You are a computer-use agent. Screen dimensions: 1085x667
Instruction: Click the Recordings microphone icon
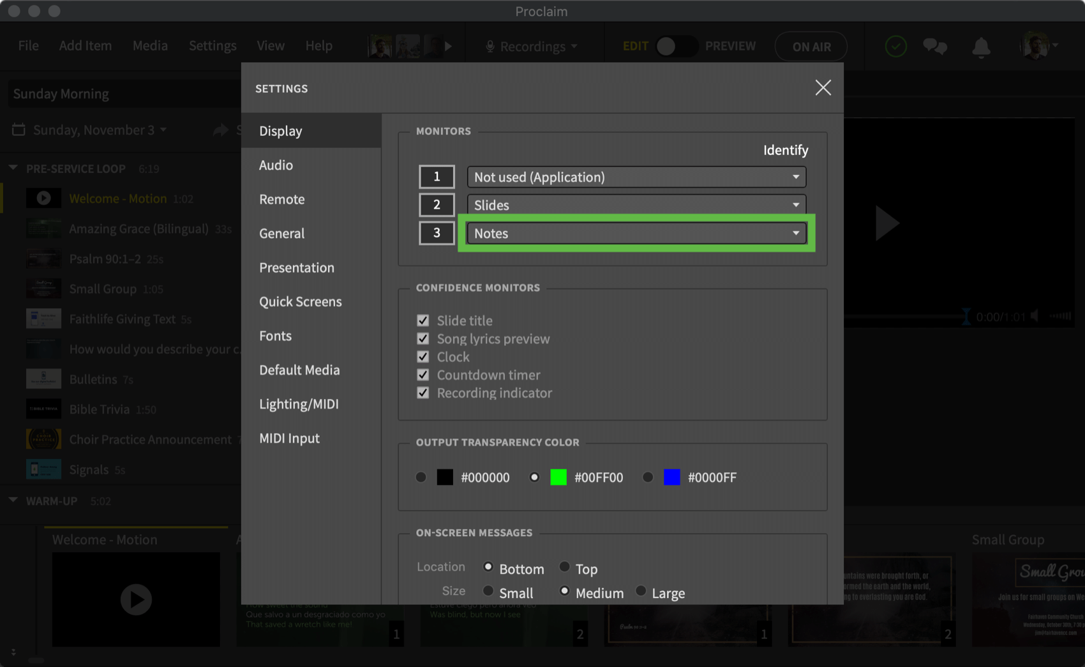click(490, 47)
